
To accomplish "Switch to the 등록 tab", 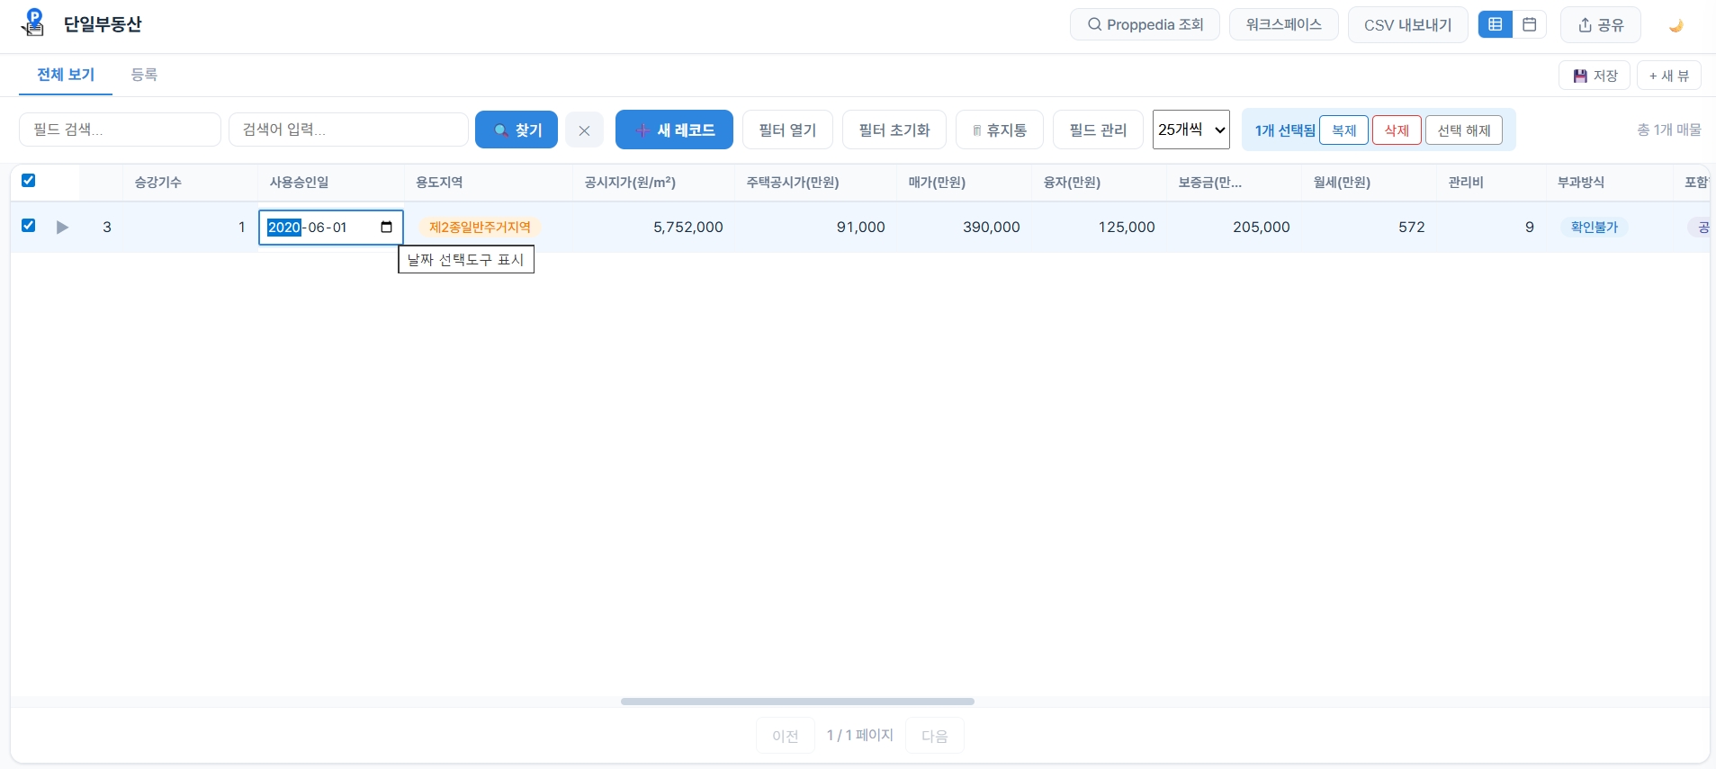I will 144,75.
